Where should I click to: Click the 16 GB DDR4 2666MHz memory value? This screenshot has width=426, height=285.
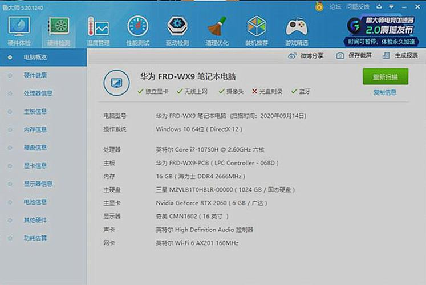[201, 177]
